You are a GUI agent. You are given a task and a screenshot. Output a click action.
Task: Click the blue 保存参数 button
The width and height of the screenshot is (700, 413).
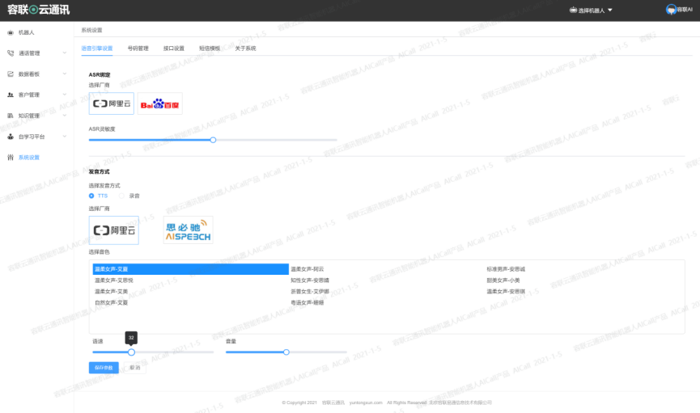[x=104, y=368]
